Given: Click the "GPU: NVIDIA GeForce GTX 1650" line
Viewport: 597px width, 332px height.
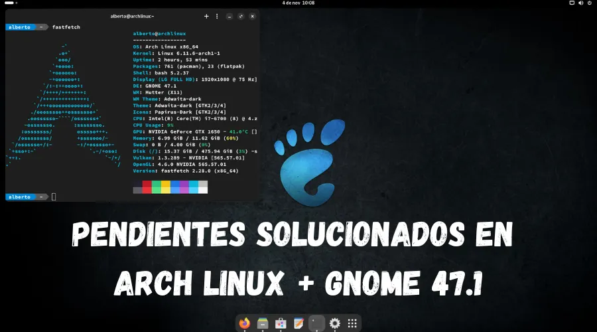Looking at the screenshot, I should point(195,131).
